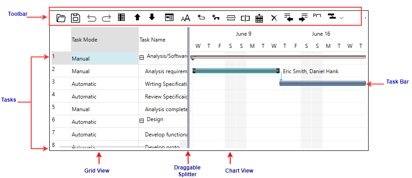Open the task information dialog icon

point(169,18)
